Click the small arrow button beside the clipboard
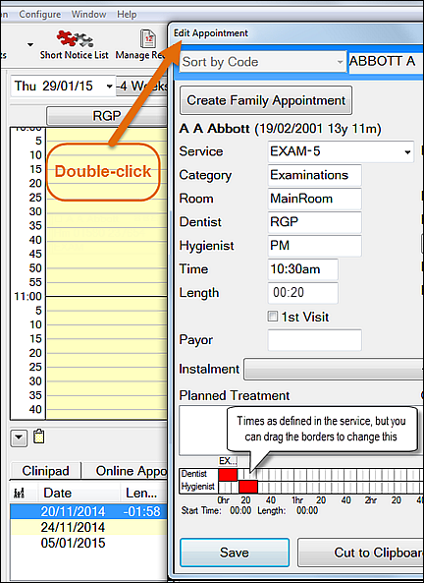 (19, 439)
